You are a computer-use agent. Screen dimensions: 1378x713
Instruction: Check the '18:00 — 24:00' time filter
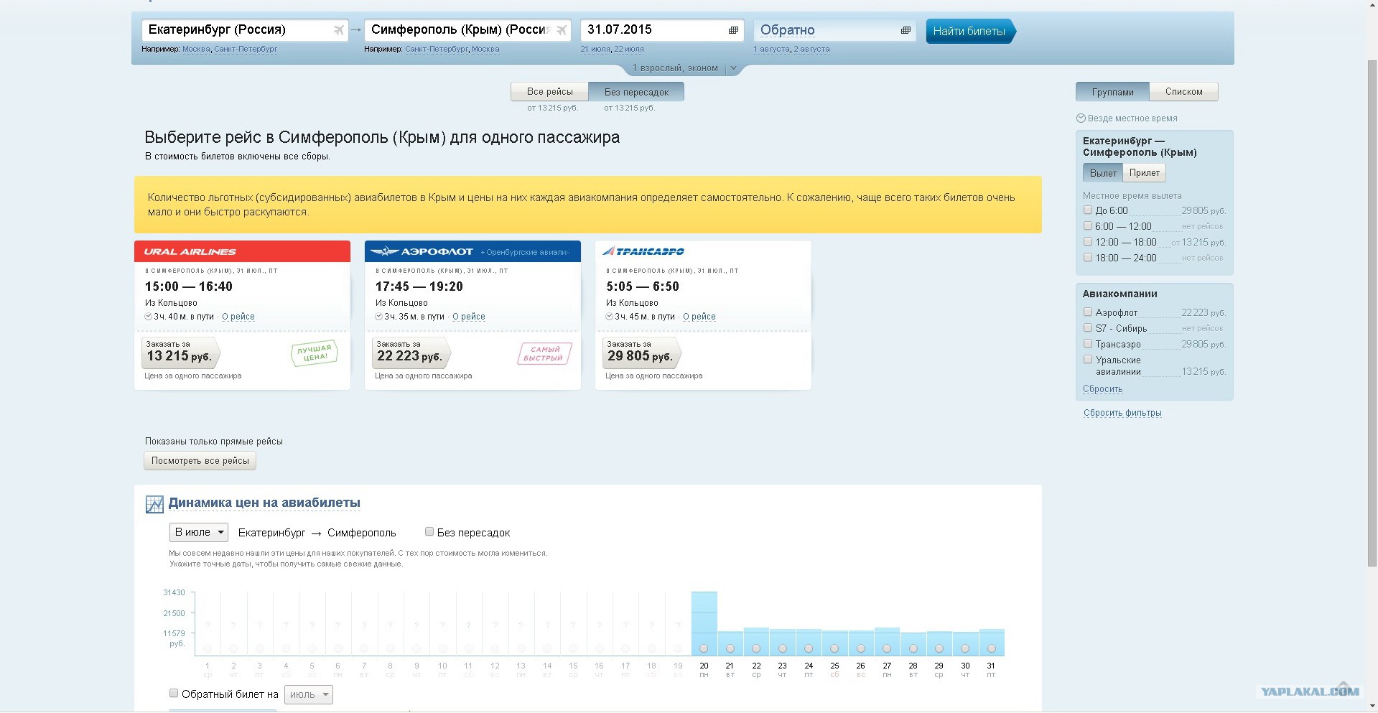click(1087, 258)
